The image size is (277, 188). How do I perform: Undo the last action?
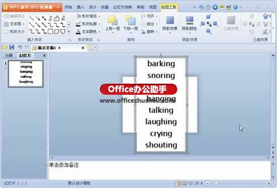20,47
